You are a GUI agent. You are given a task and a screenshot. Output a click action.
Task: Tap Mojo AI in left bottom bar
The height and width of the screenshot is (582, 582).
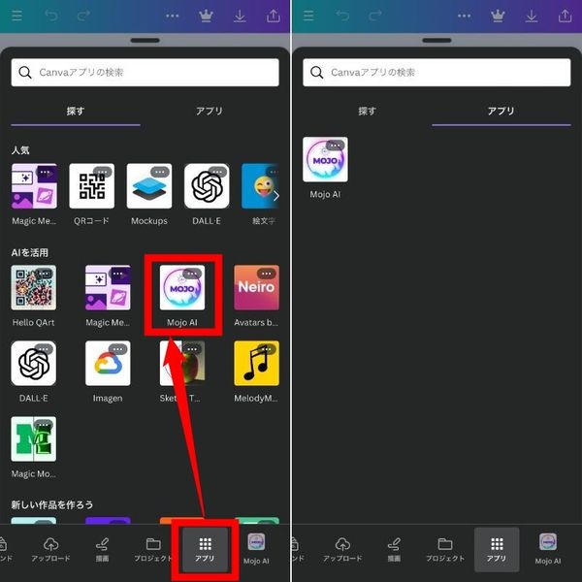point(256,549)
